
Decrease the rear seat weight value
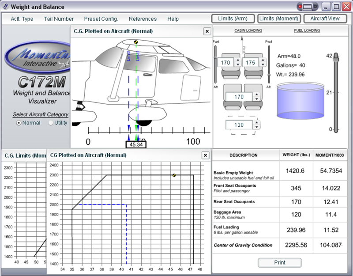point(257,99)
